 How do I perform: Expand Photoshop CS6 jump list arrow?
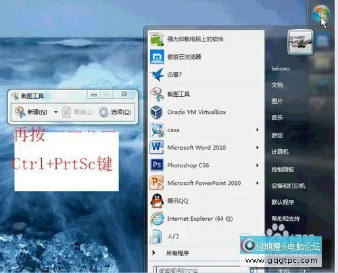coord(258,165)
